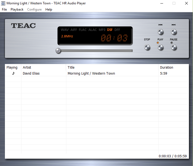
Task: Click the Title column header
Action: (112, 68)
